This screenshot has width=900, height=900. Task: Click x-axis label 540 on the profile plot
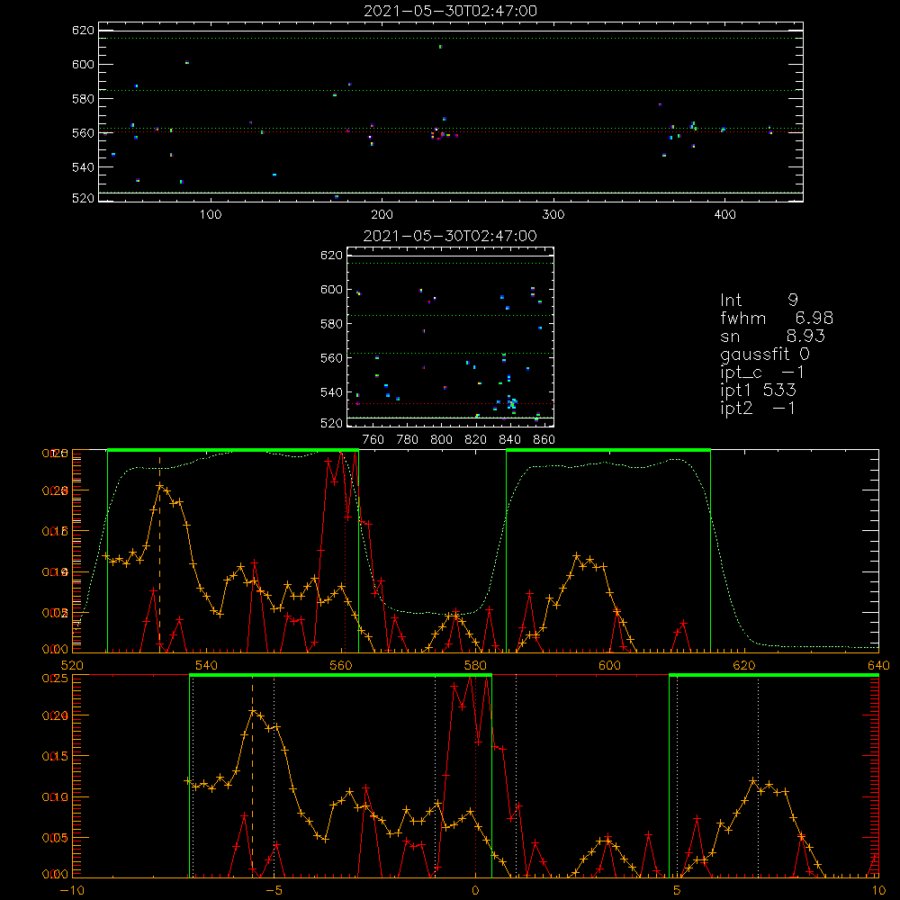click(207, 665)
